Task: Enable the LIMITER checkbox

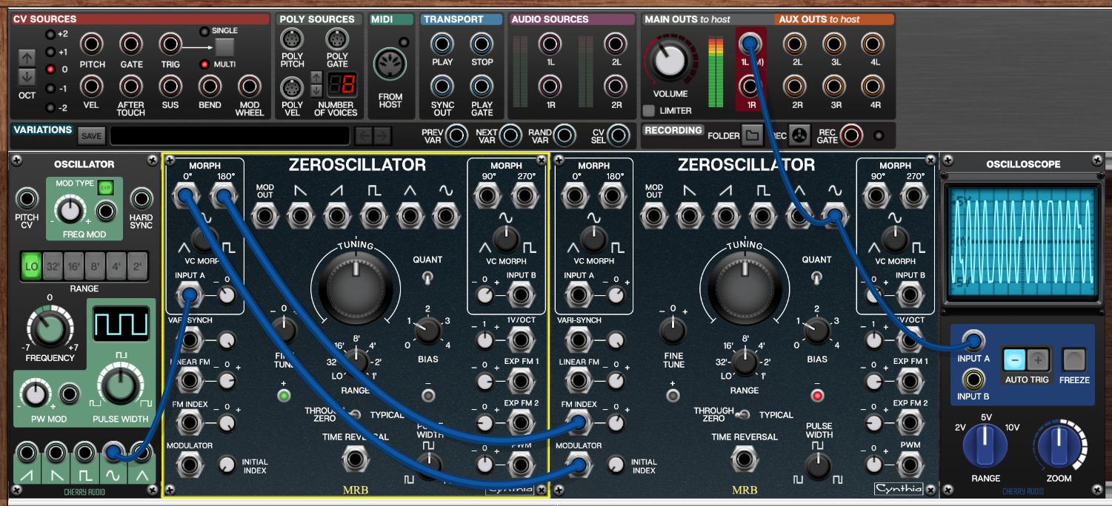Action: click(x=649, y=111)
